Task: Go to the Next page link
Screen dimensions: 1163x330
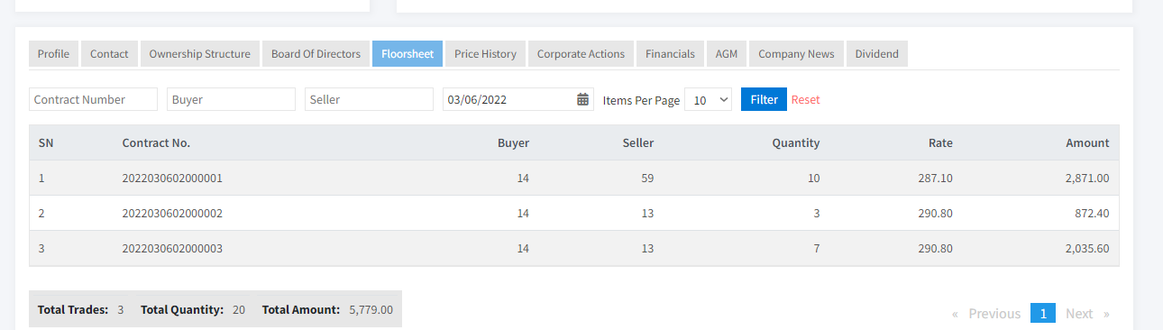Action: [x=1087, y=314]
